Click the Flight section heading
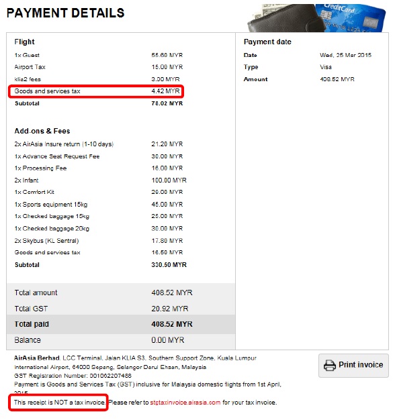 coord(24,42)
